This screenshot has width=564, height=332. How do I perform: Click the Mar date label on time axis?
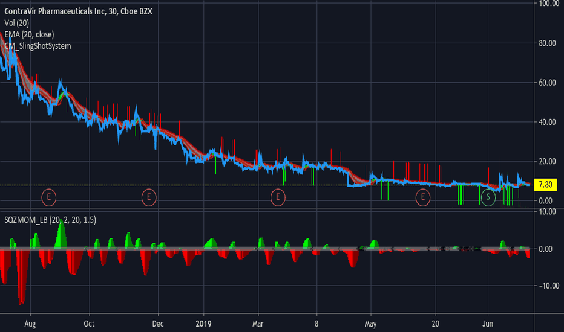(x=258, y=324)
